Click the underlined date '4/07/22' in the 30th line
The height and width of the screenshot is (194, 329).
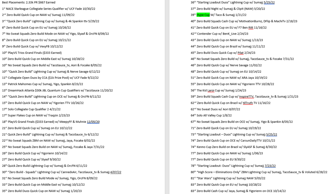pyautogui.click(x=116, y=172)
